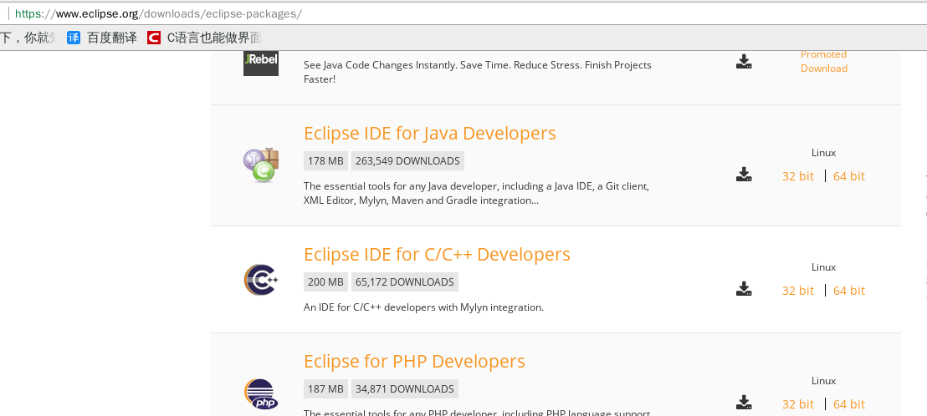
Task: Click the Eclipse Java Developers package icon
Action: [x=261, y=165]
